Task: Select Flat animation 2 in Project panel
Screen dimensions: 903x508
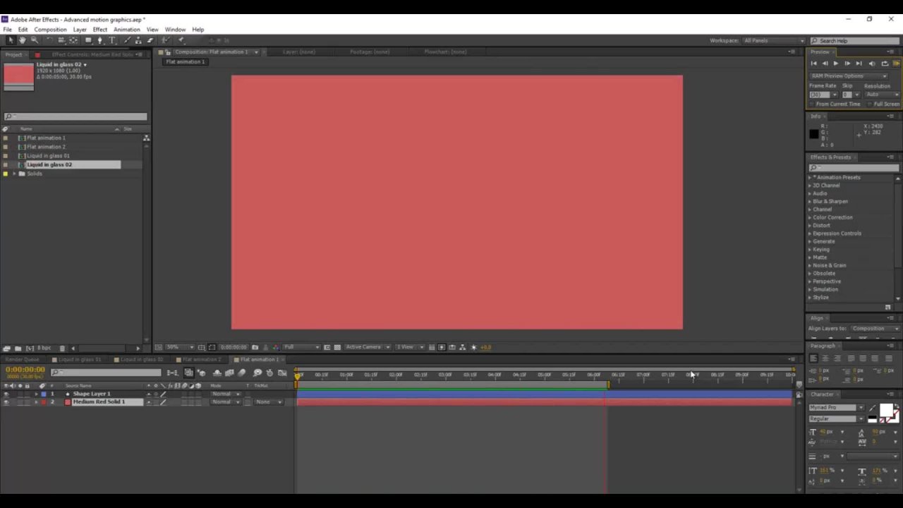Action: (x=46, y=147)
